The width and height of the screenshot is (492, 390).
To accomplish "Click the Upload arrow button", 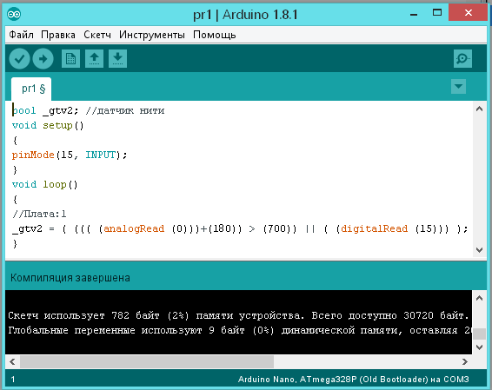I will [x=43, y=58].
